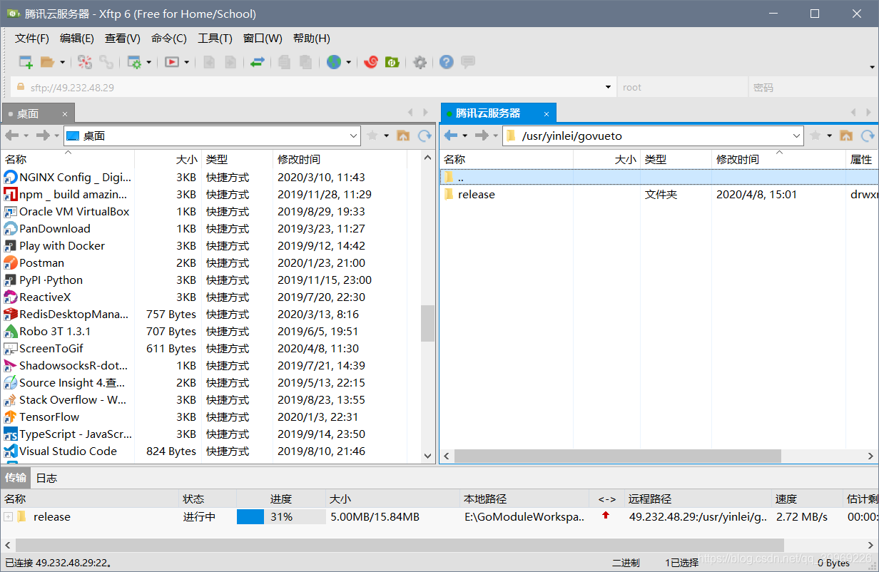The width and height of the screenshot is (879, 572).
Task: Select Visual Studio Code shortcut
Action: (x=68, y=451)
